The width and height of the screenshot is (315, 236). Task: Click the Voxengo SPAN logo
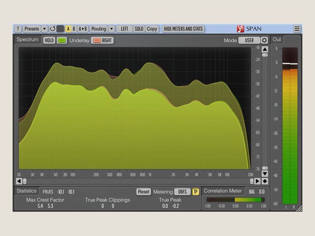(x=249, y=29)
